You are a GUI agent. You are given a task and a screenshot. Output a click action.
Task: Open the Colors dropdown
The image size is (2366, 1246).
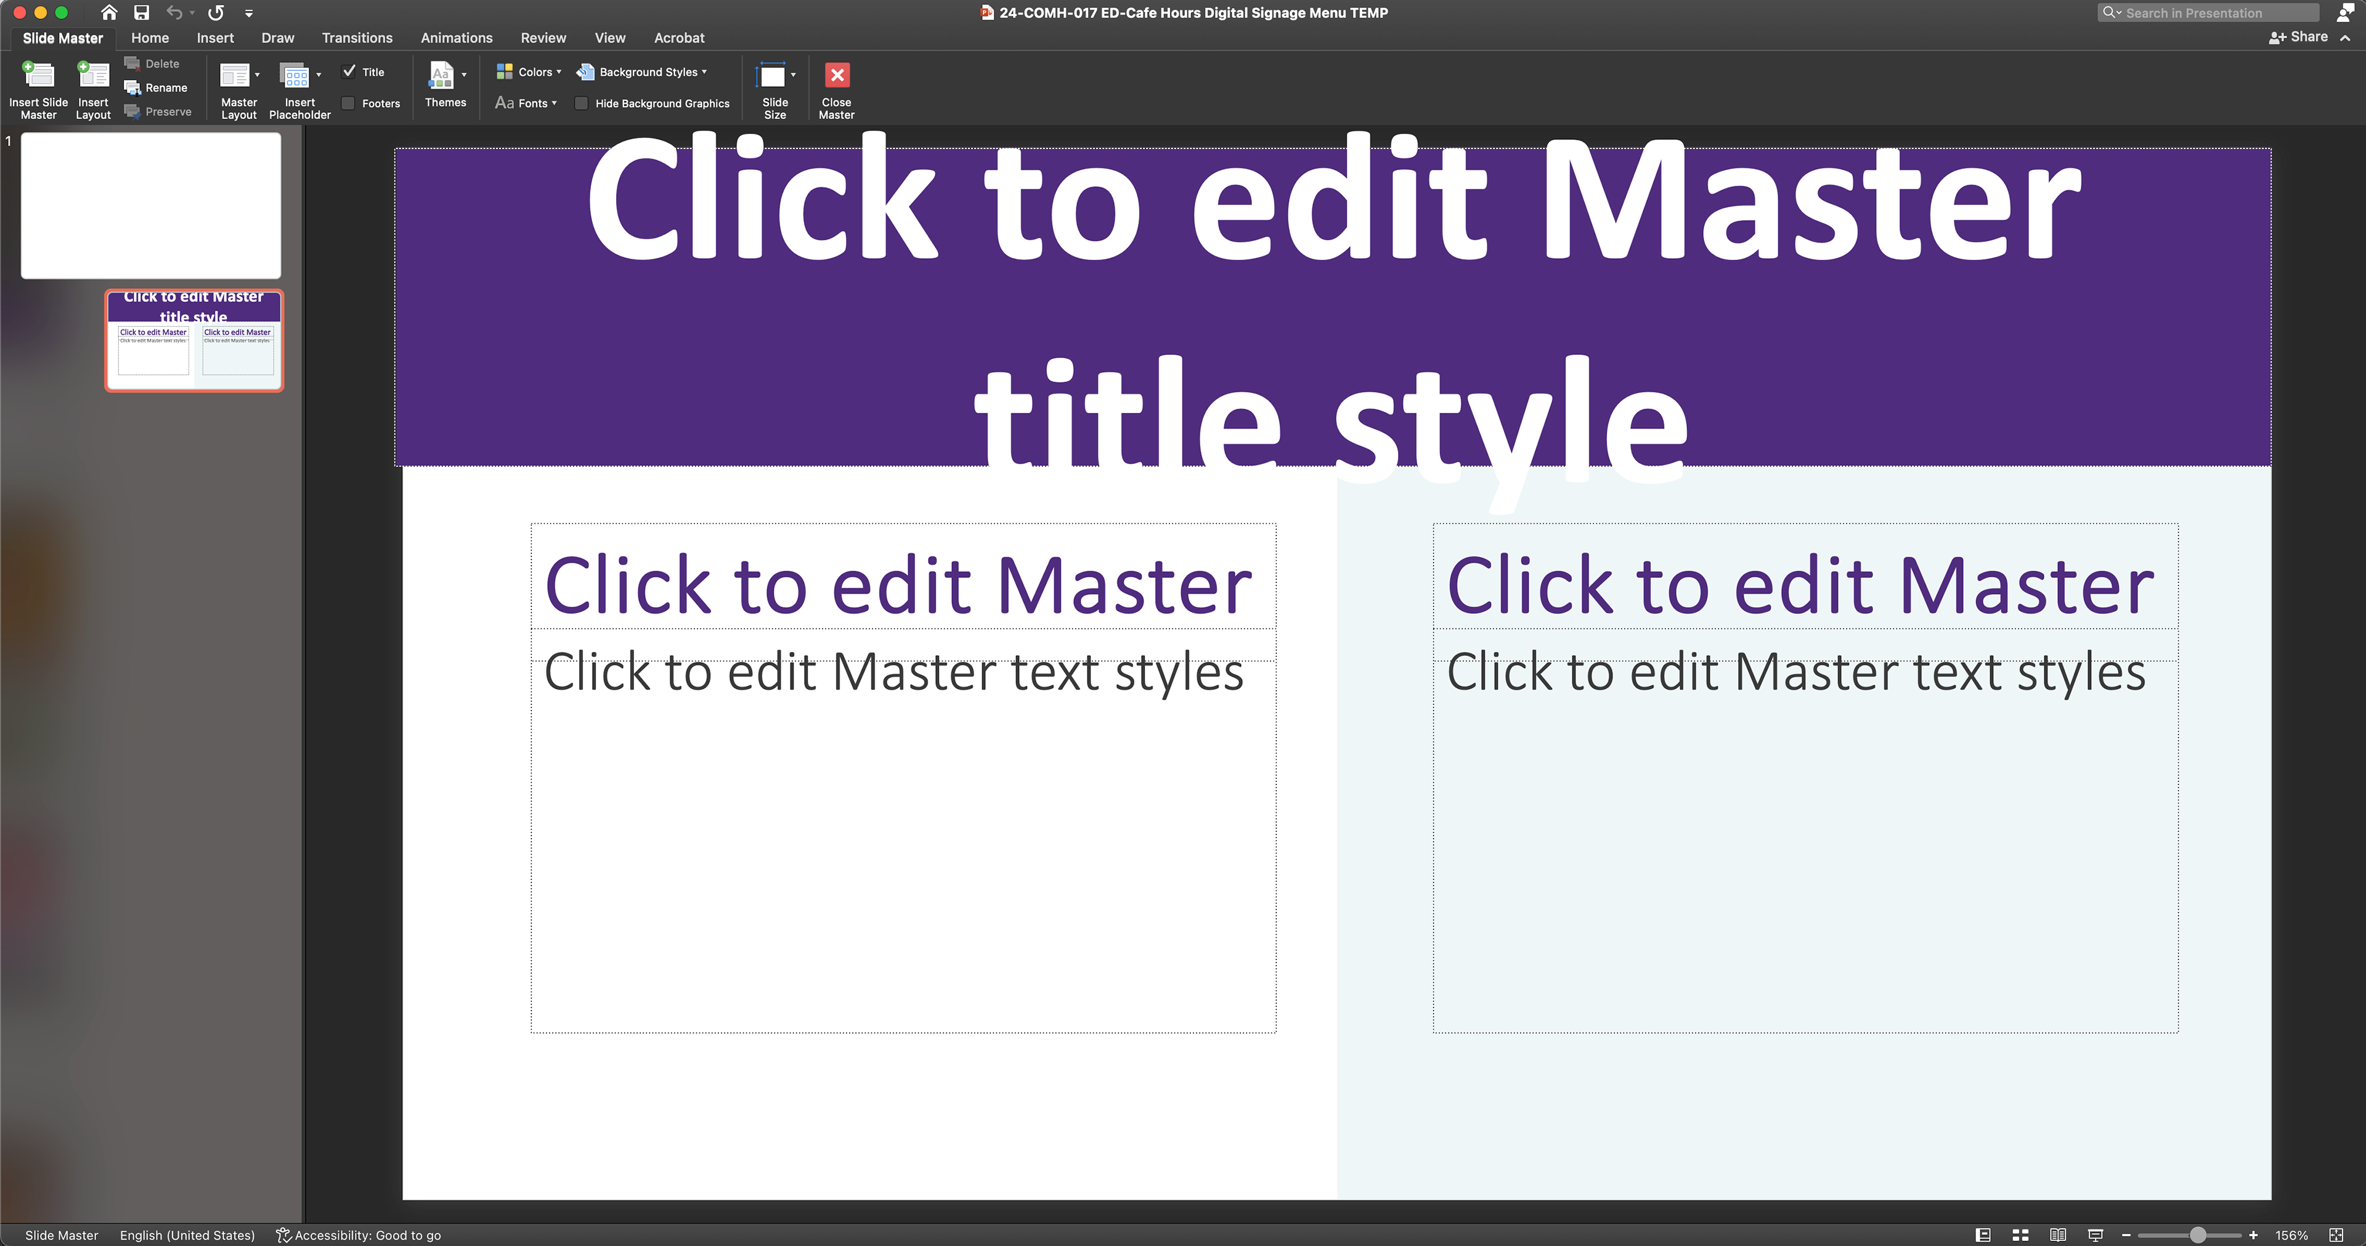pos(529,71)
